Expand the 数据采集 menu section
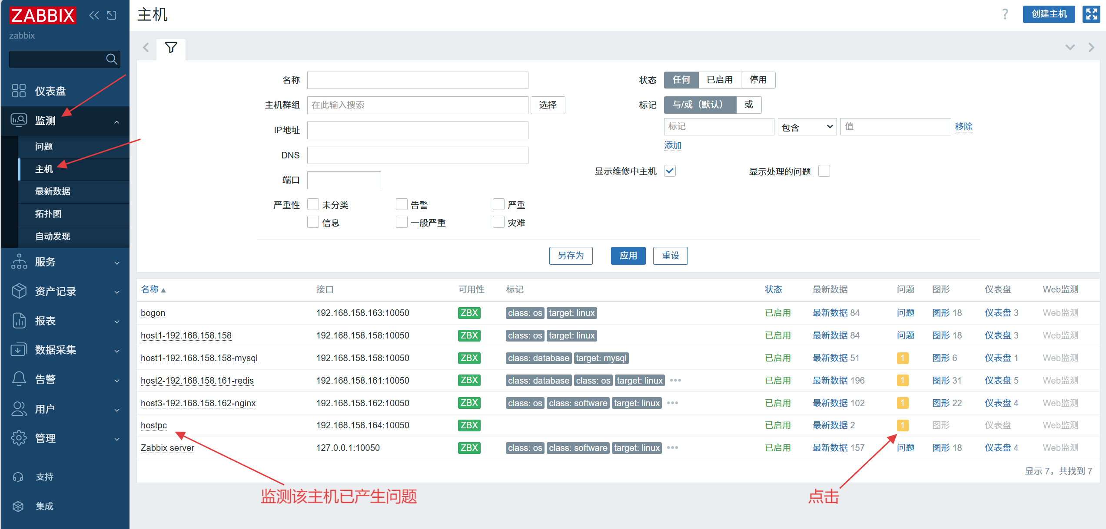 coord(116,351)
